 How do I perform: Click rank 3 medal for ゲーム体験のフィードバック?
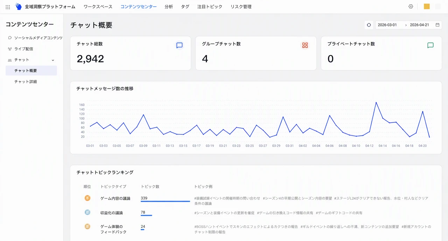pos(87,226)
